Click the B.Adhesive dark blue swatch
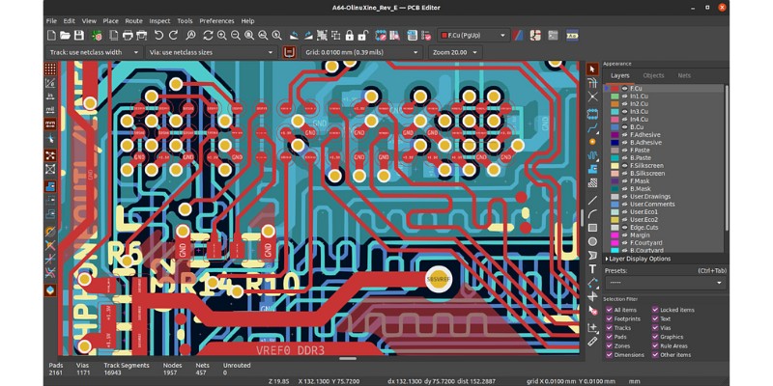 click(615, 143)
